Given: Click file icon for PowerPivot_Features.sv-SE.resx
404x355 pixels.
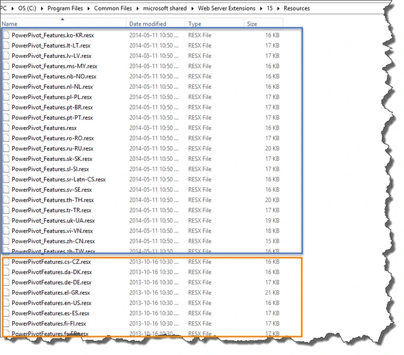Looking at the screenshot, I should click(x=6, y=190).
